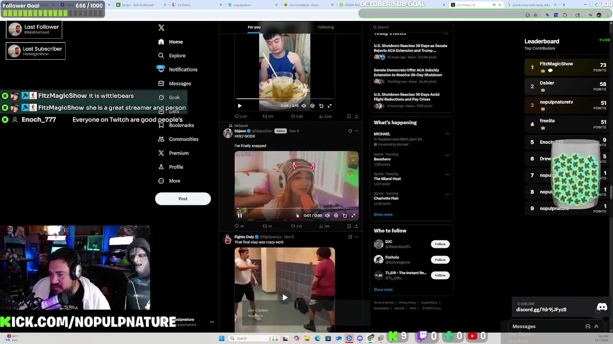613x344 pixels.
Task: Open the X logo home link
Action: click(161, 28)
